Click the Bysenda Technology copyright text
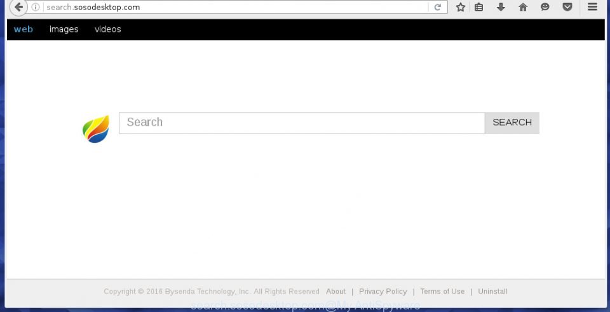610x312 pixels. click(212, 292)
